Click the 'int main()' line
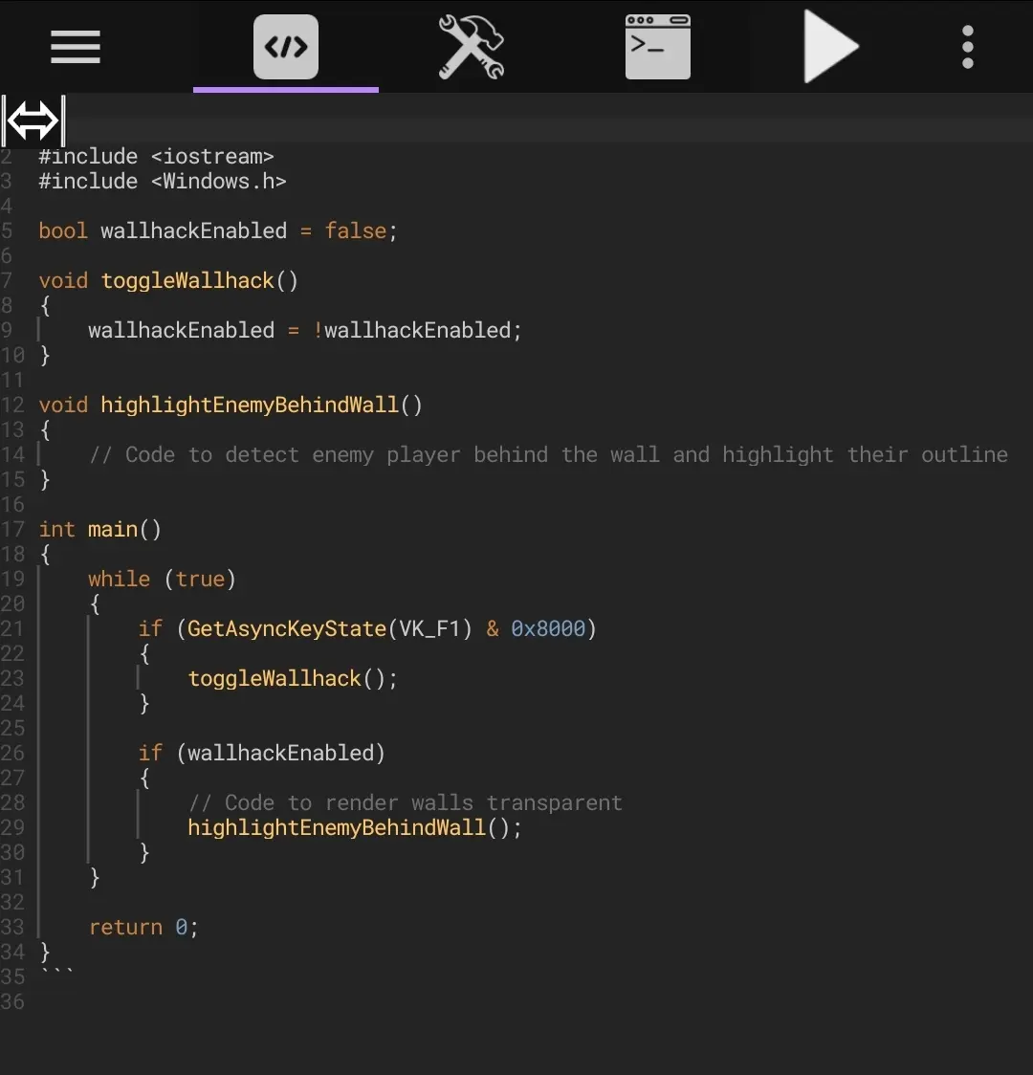Image resolution: width=1033 pixels, height=1075 pixels. point(100,529)
